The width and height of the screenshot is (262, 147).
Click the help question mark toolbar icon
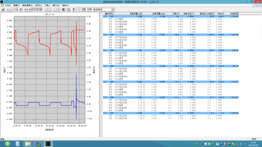(73, 9)
